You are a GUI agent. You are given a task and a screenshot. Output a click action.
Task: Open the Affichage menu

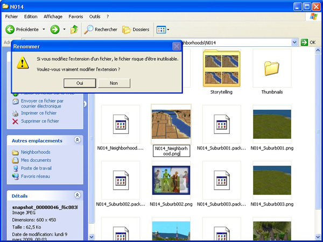pos(53,17)
